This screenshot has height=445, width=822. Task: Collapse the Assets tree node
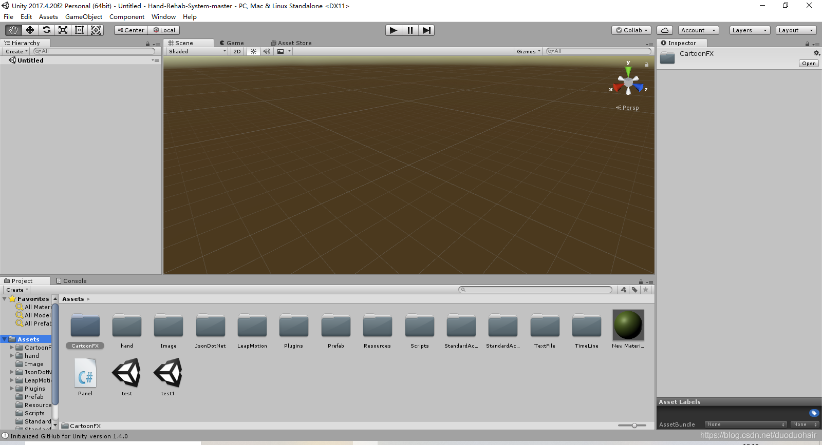click(5, 339)
